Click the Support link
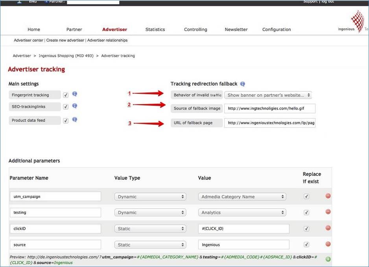 click(x=310, y=2)
